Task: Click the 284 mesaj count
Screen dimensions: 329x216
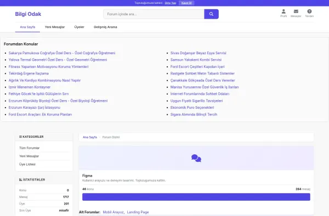Action: 303,189
